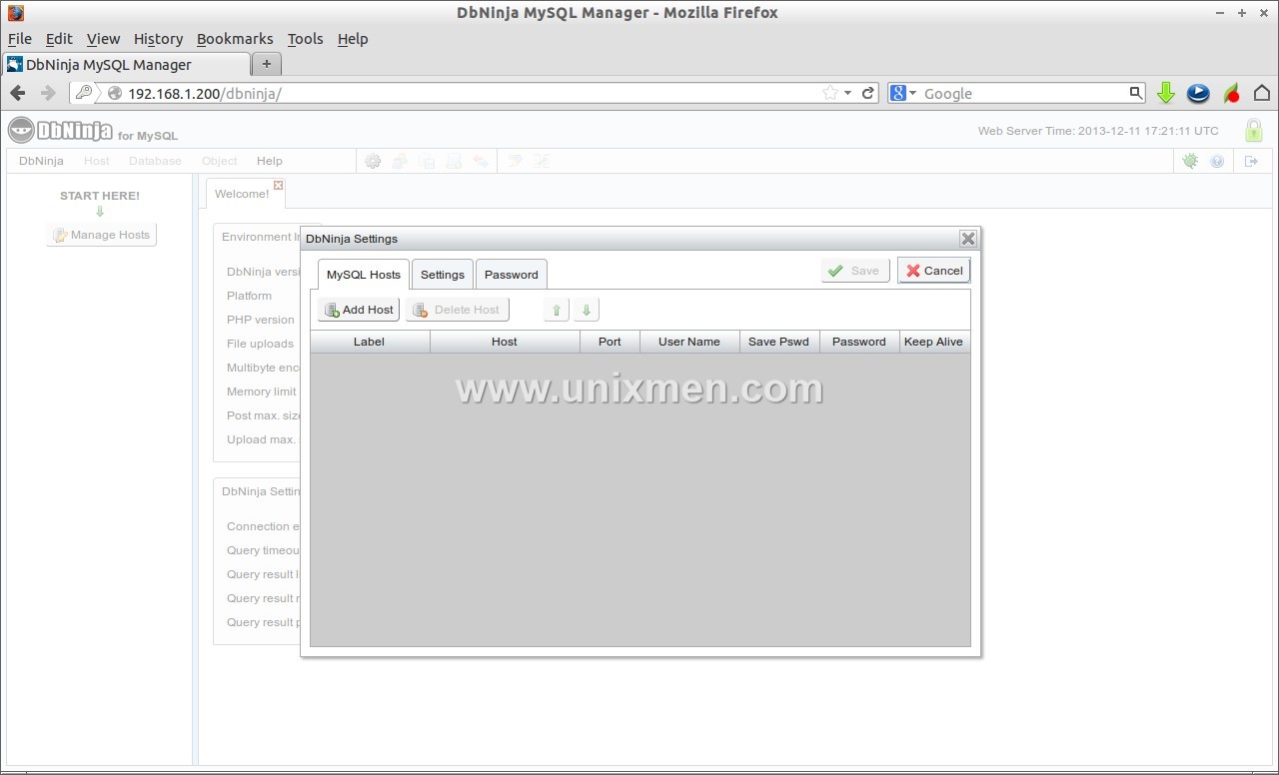Screen dimensions: 1279x775
Task: Click the Delete Host button
Action: coord(458,310)
